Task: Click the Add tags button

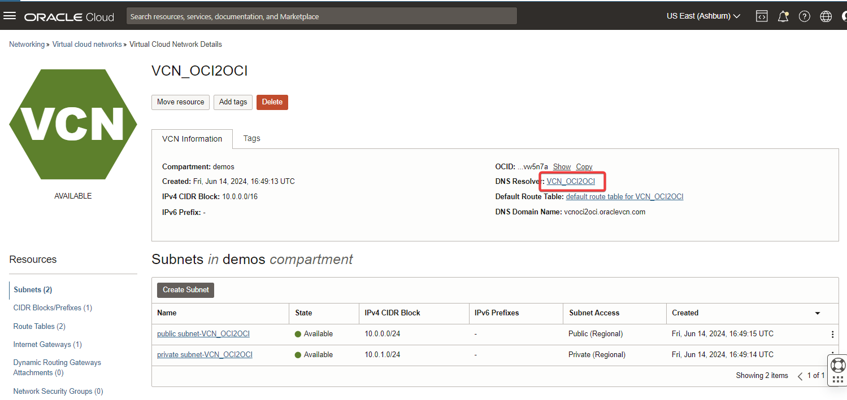Action: tap(233, 102)
